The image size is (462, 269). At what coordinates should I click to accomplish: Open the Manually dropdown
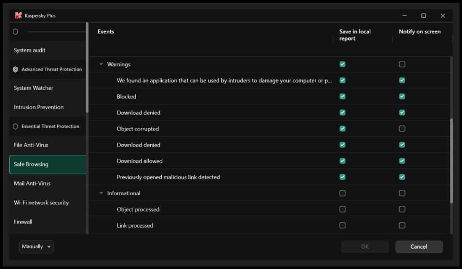click(36, 247)
